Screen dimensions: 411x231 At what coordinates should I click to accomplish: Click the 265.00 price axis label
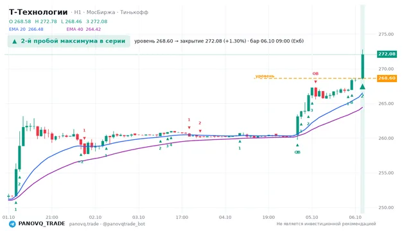coord(386,104)
